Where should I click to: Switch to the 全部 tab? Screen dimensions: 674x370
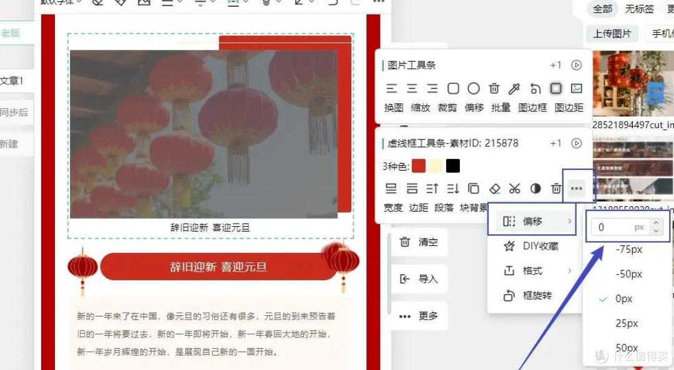[602, 9]
